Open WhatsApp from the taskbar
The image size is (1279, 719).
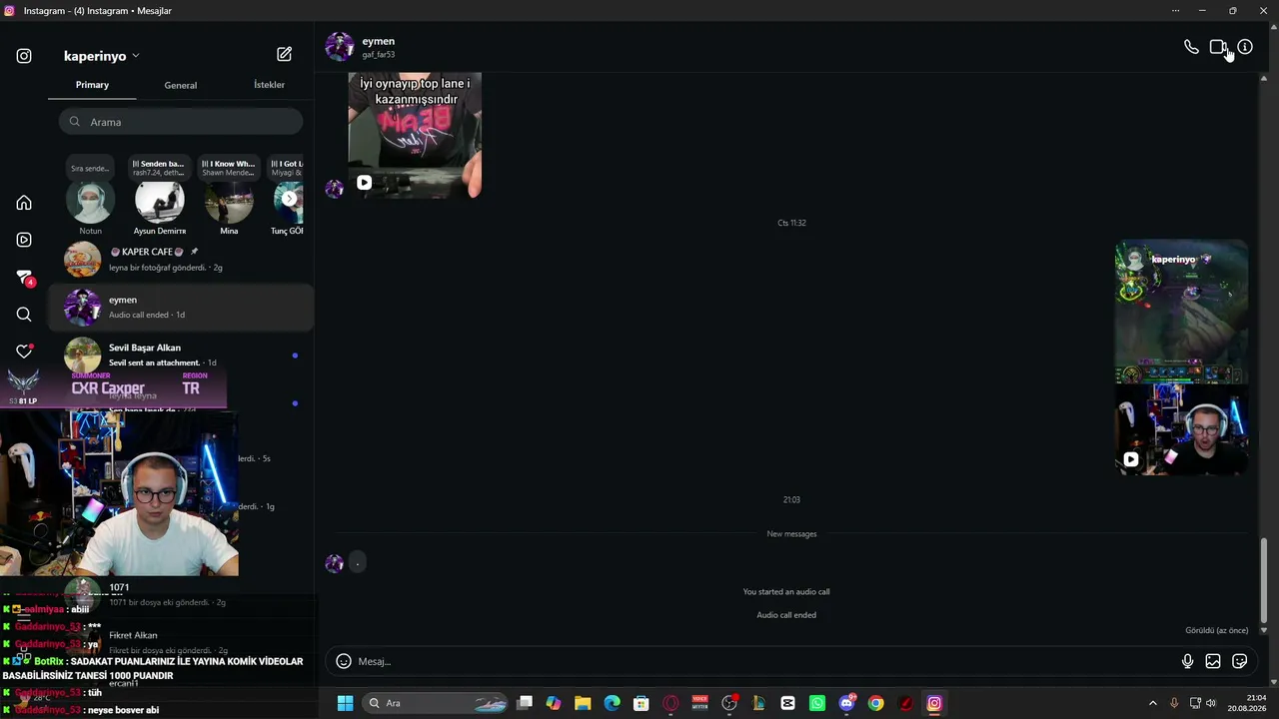817,703
